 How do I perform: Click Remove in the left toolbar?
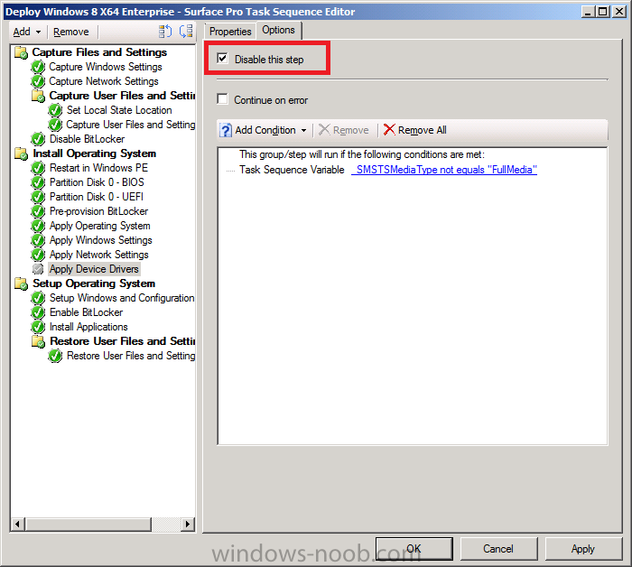(71, 32)
